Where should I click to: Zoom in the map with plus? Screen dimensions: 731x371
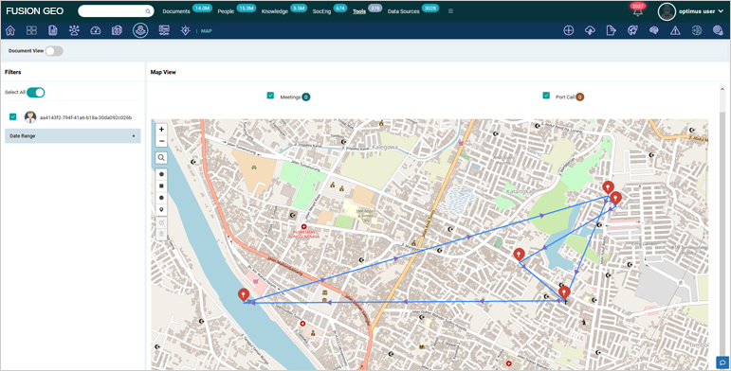[161, 130]
